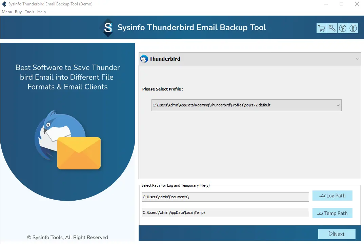Click the Thunderbird icon beside Thunderbird heading
Image resolution: width=364 pixels, height=244 pixels.
pyautogui.click(x=144, y=59)
